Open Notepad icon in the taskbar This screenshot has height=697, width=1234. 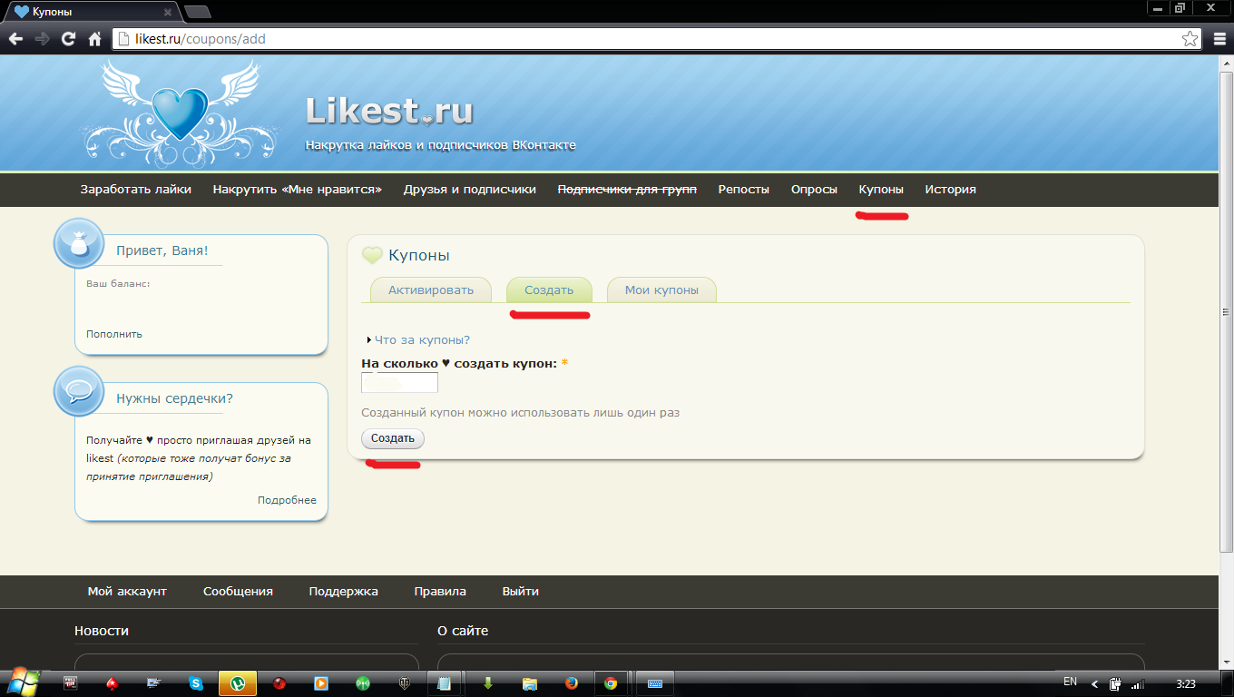[x=445, y=683]
